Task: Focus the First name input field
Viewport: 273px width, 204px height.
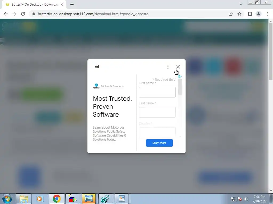Action: 157,92
